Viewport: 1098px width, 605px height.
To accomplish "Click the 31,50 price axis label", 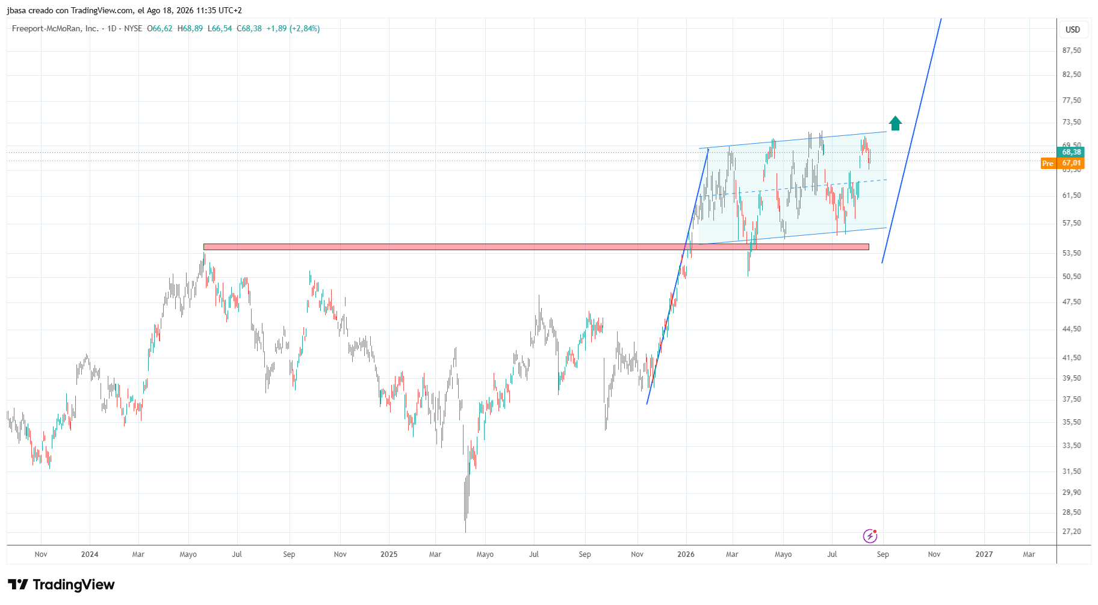I will point(1072,471).
